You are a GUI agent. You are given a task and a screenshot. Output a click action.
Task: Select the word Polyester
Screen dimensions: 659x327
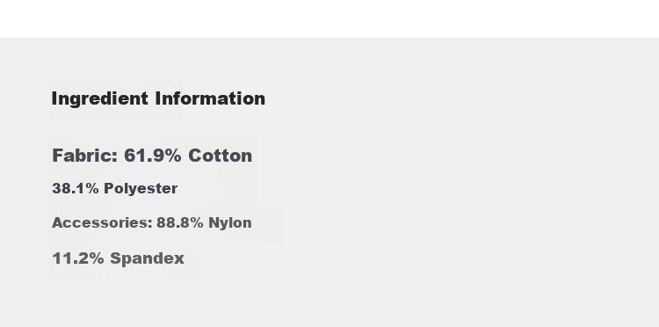[x=141, y=189]
